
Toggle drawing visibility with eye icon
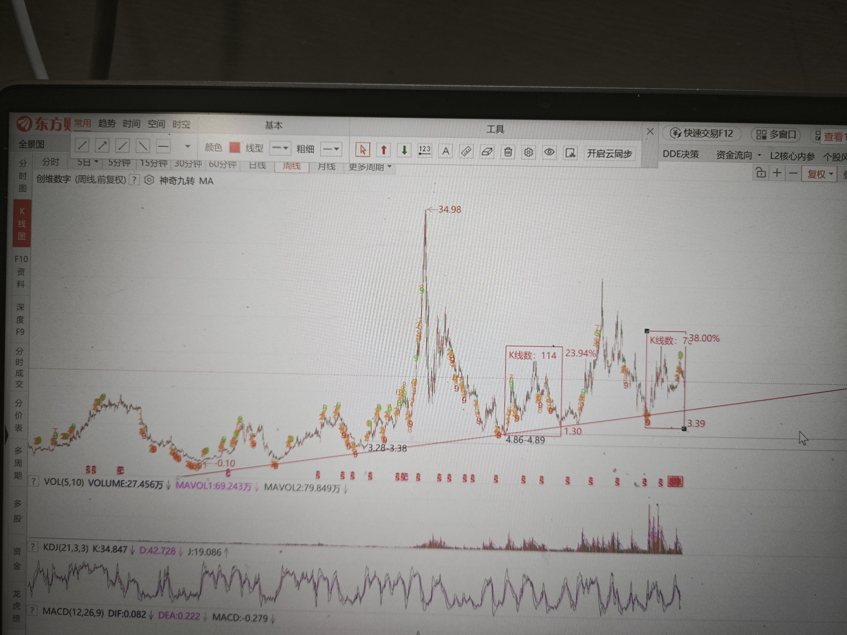click(549, 153)
